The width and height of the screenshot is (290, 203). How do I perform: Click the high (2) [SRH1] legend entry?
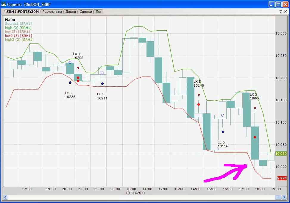[18, 28]
